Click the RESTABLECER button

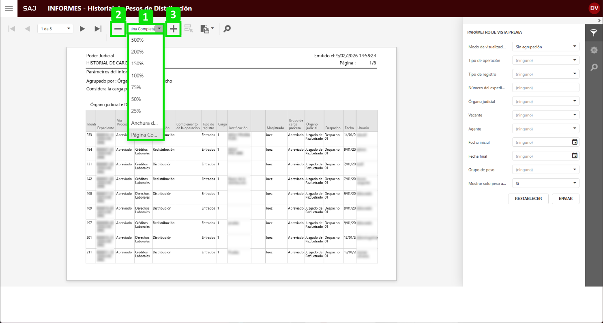click(528, 199)
